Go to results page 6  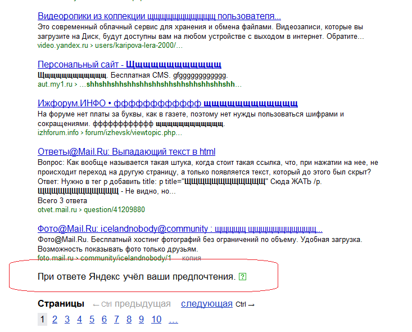coord(104,320)
